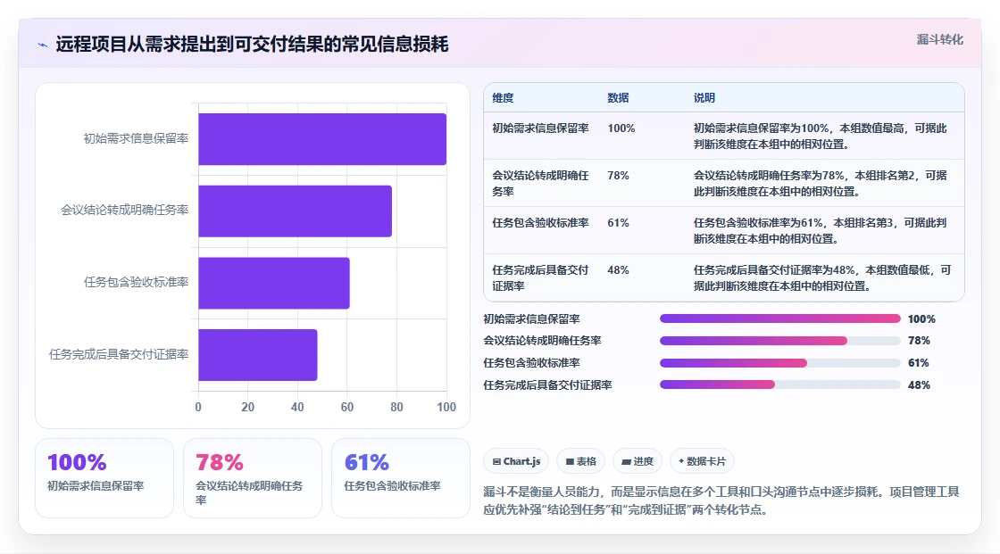Click the 100% progress bar for 初始需求信息保留率
Screen dimensions: 1000x554
tap(780, 318)
